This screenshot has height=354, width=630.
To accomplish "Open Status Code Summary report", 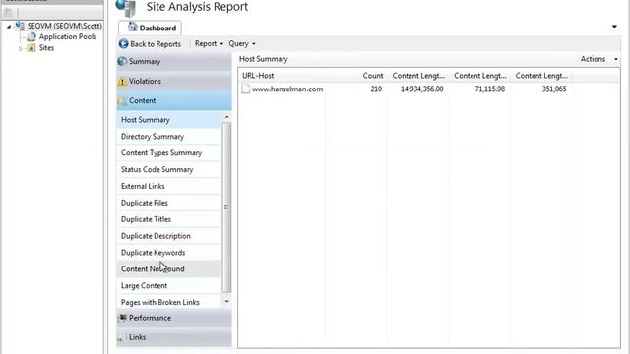I will tap(168, 169).
